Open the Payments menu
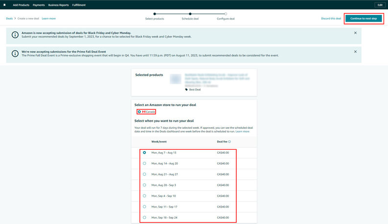Viewport: 388px width, 224px height. click(x=39, y=5)
